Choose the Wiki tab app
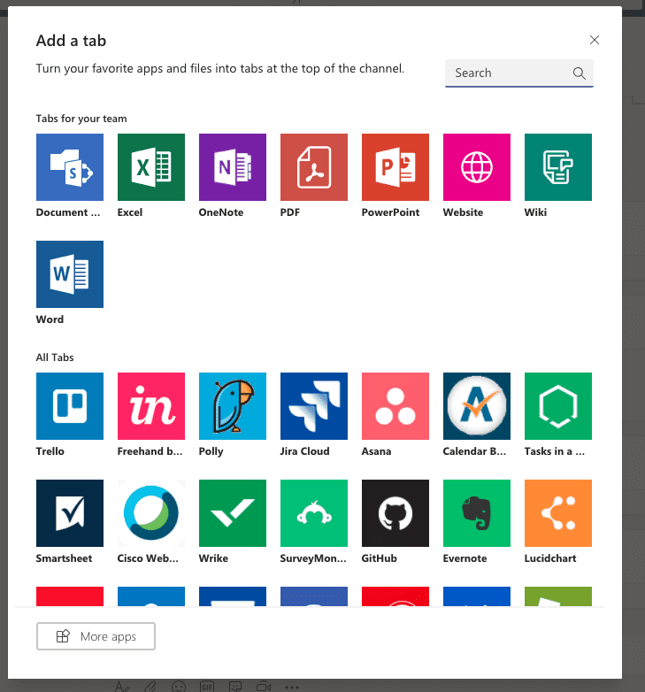The image size is (645, 692). pyautogui.click(x=558, y=167)
